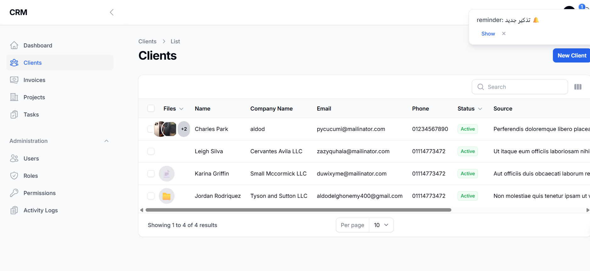
Task: Open the notification badge showing 1
Action: 582,7
